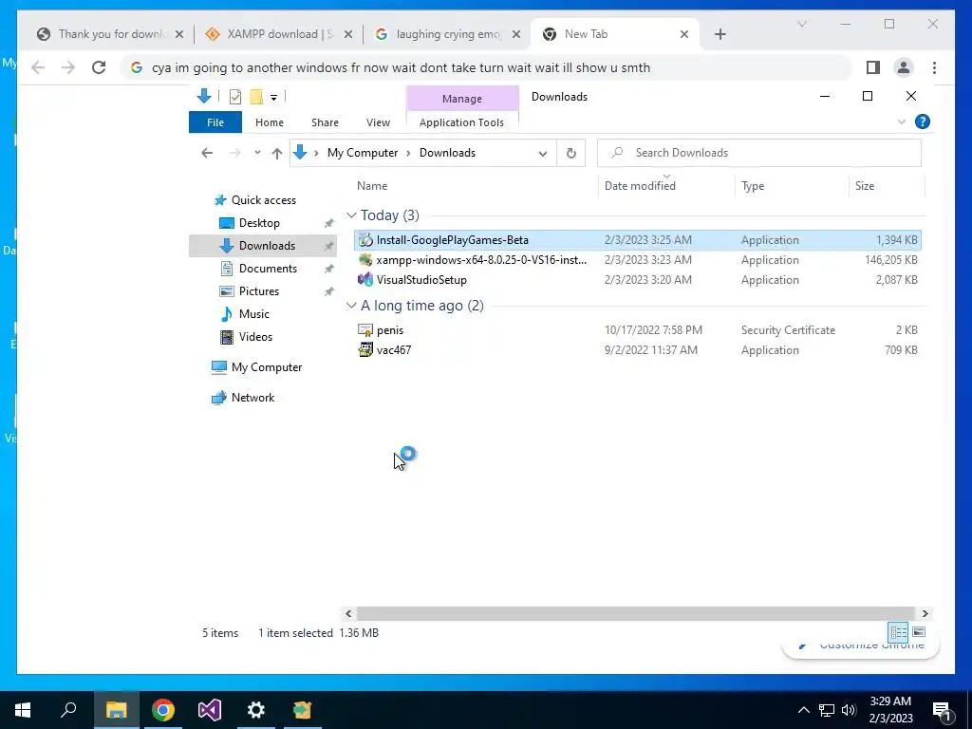972x729 pixels.
Task: Switch to the Share ribbon tab
Action: coord(325,122)
